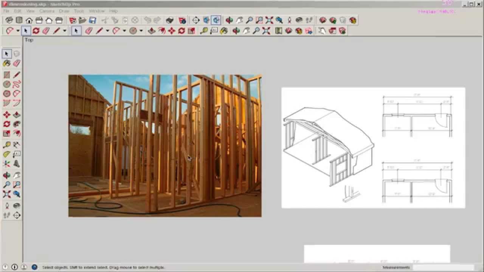Image resolution: width=484 pixels, height=272 pixels.
Task: Choose the Zoom Window tool in left toolbox
Action: click(x=17, y=185)
